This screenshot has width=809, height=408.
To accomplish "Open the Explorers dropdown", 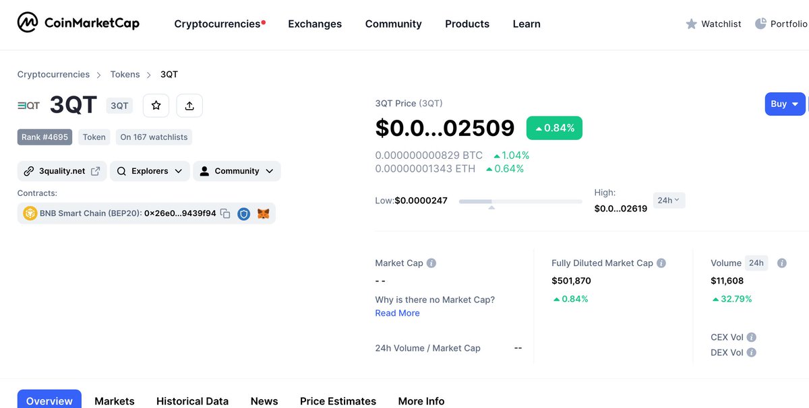I will [x=150, y=171].
